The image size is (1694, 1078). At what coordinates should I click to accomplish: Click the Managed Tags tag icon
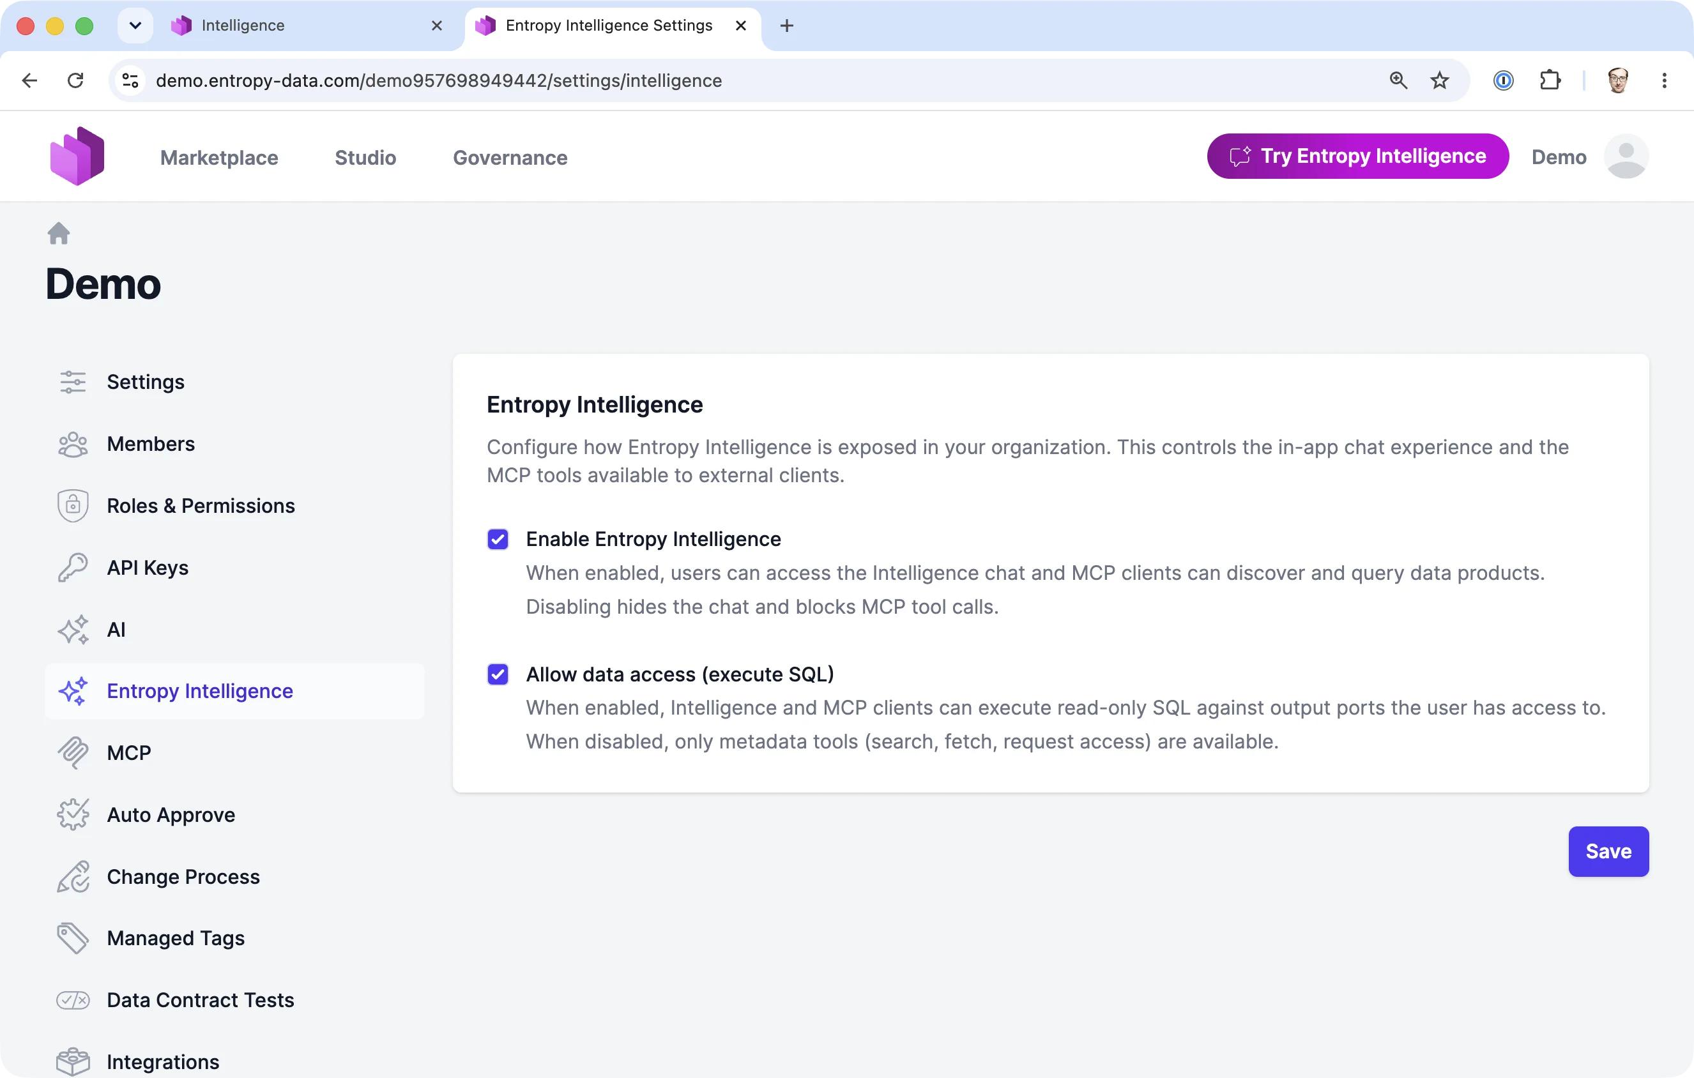click(x=72, y=938)
